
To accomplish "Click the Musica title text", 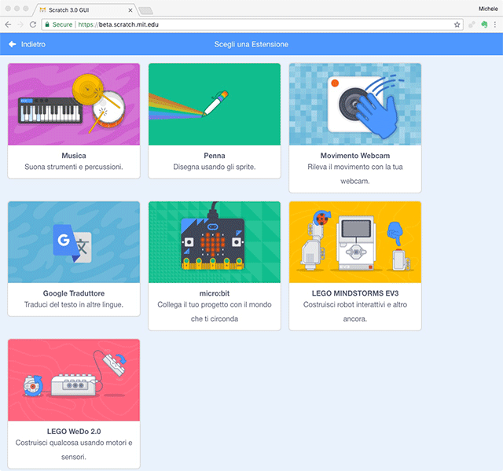I will [x=73, y=156].
